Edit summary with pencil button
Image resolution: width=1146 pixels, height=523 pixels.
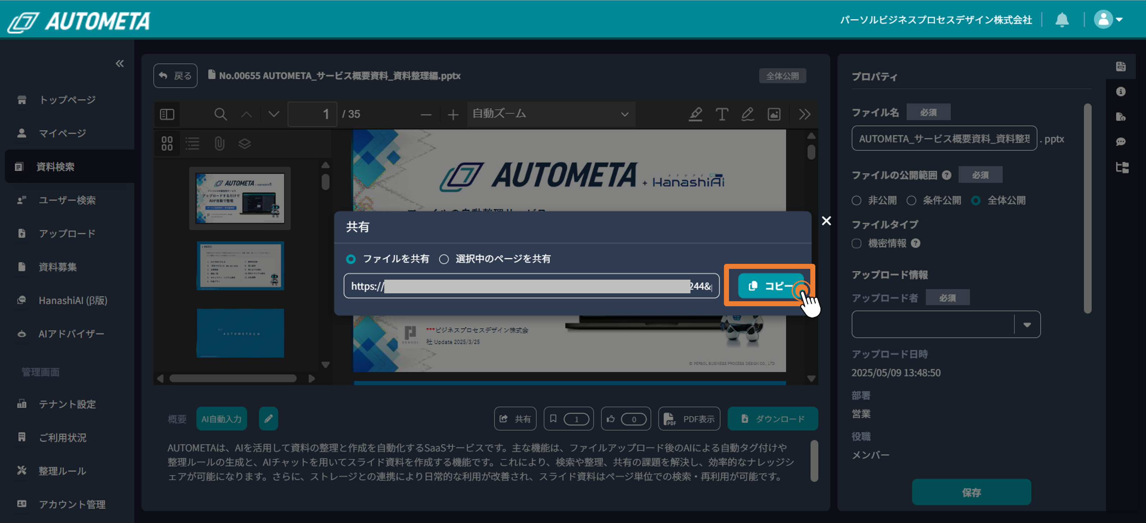click(x=268, y=418)
